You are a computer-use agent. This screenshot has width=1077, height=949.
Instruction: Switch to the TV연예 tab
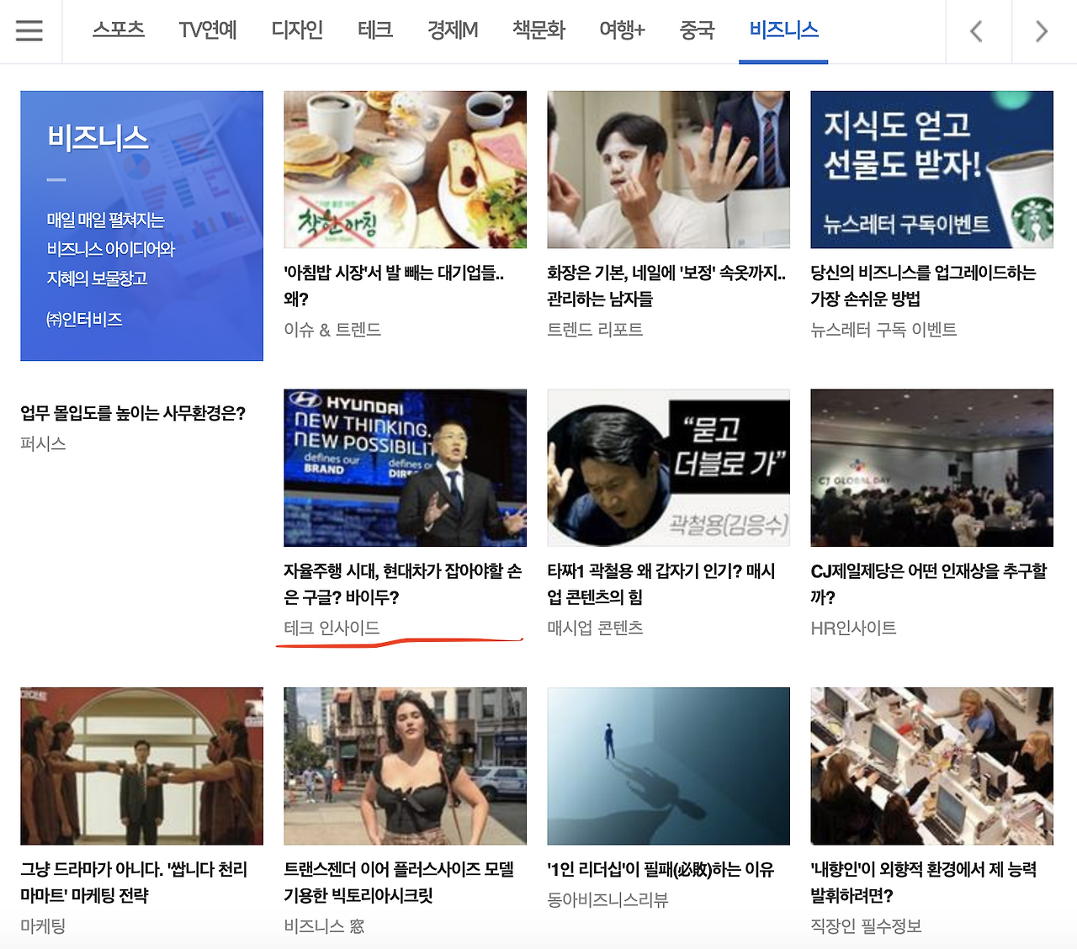click(x=207, y=29)
